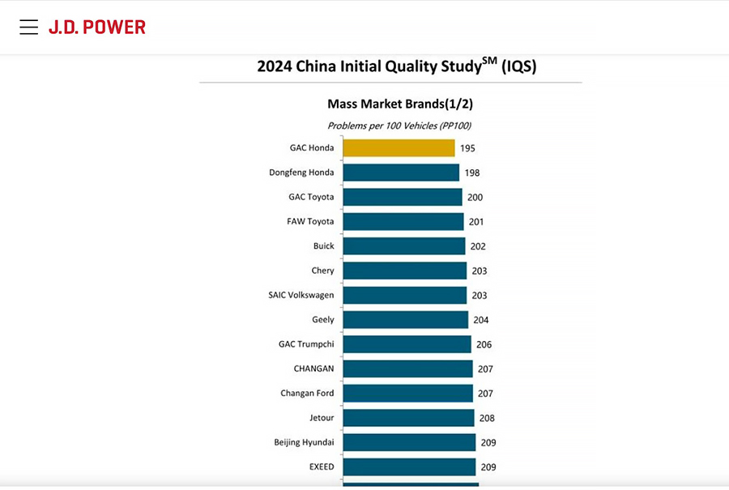Viewport: 729px width, 490px height.
Task: Select the Chery brand label
Action: point(322,271)
